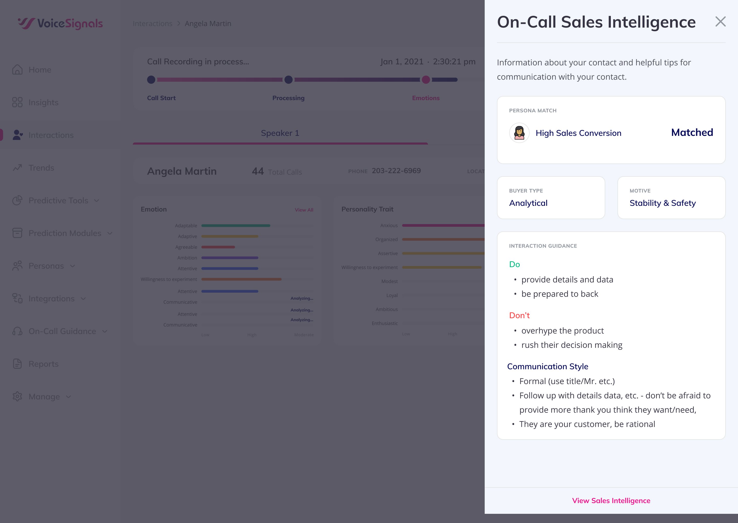
Task: Open the Manage settings dropdown
Action: [x=68, y=397]
